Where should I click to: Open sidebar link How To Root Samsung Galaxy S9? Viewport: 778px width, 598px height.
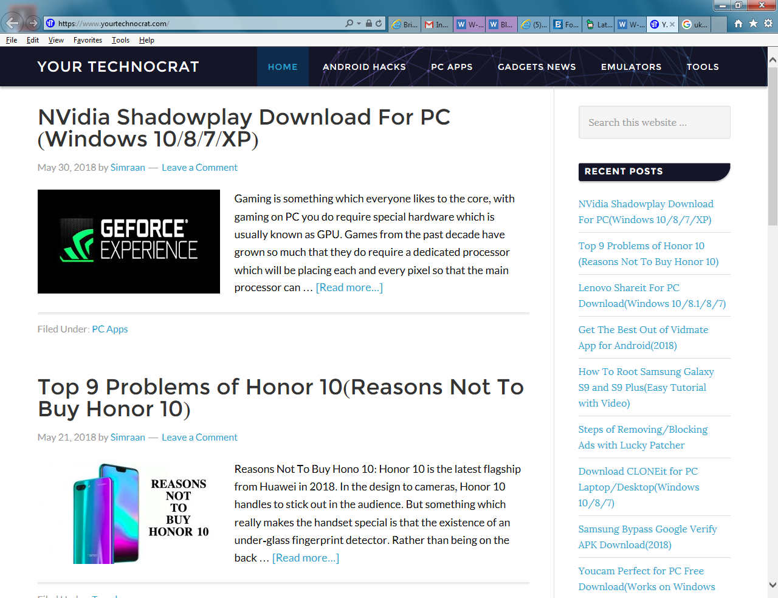point(646,387)
